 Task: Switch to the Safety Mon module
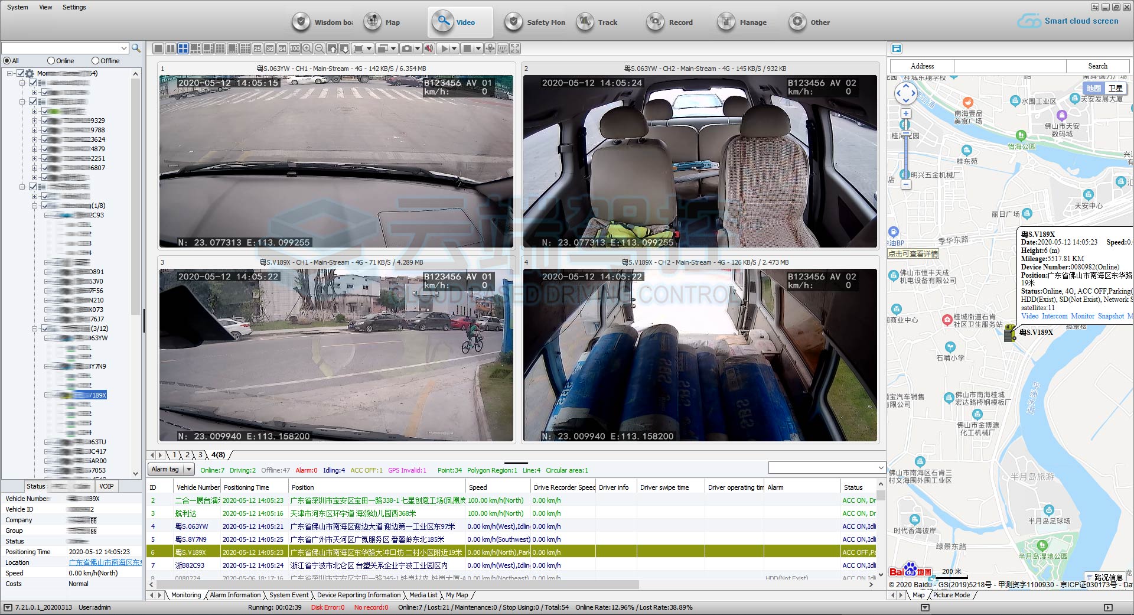click(536, 22)
